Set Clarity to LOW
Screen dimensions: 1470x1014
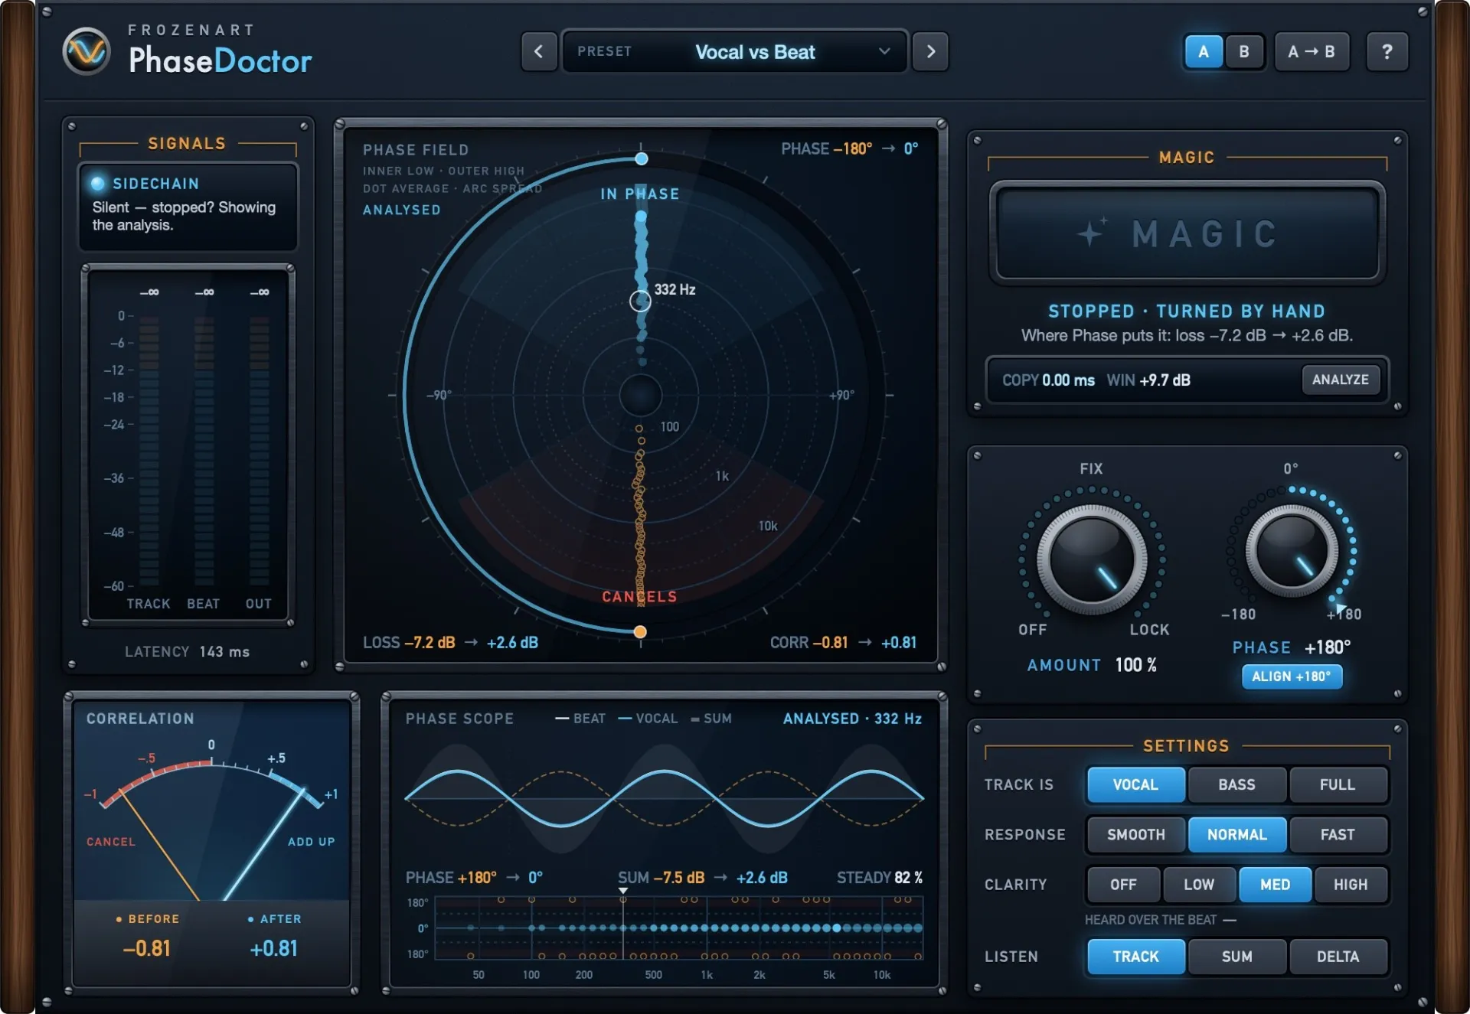(x=1199, y=885)
